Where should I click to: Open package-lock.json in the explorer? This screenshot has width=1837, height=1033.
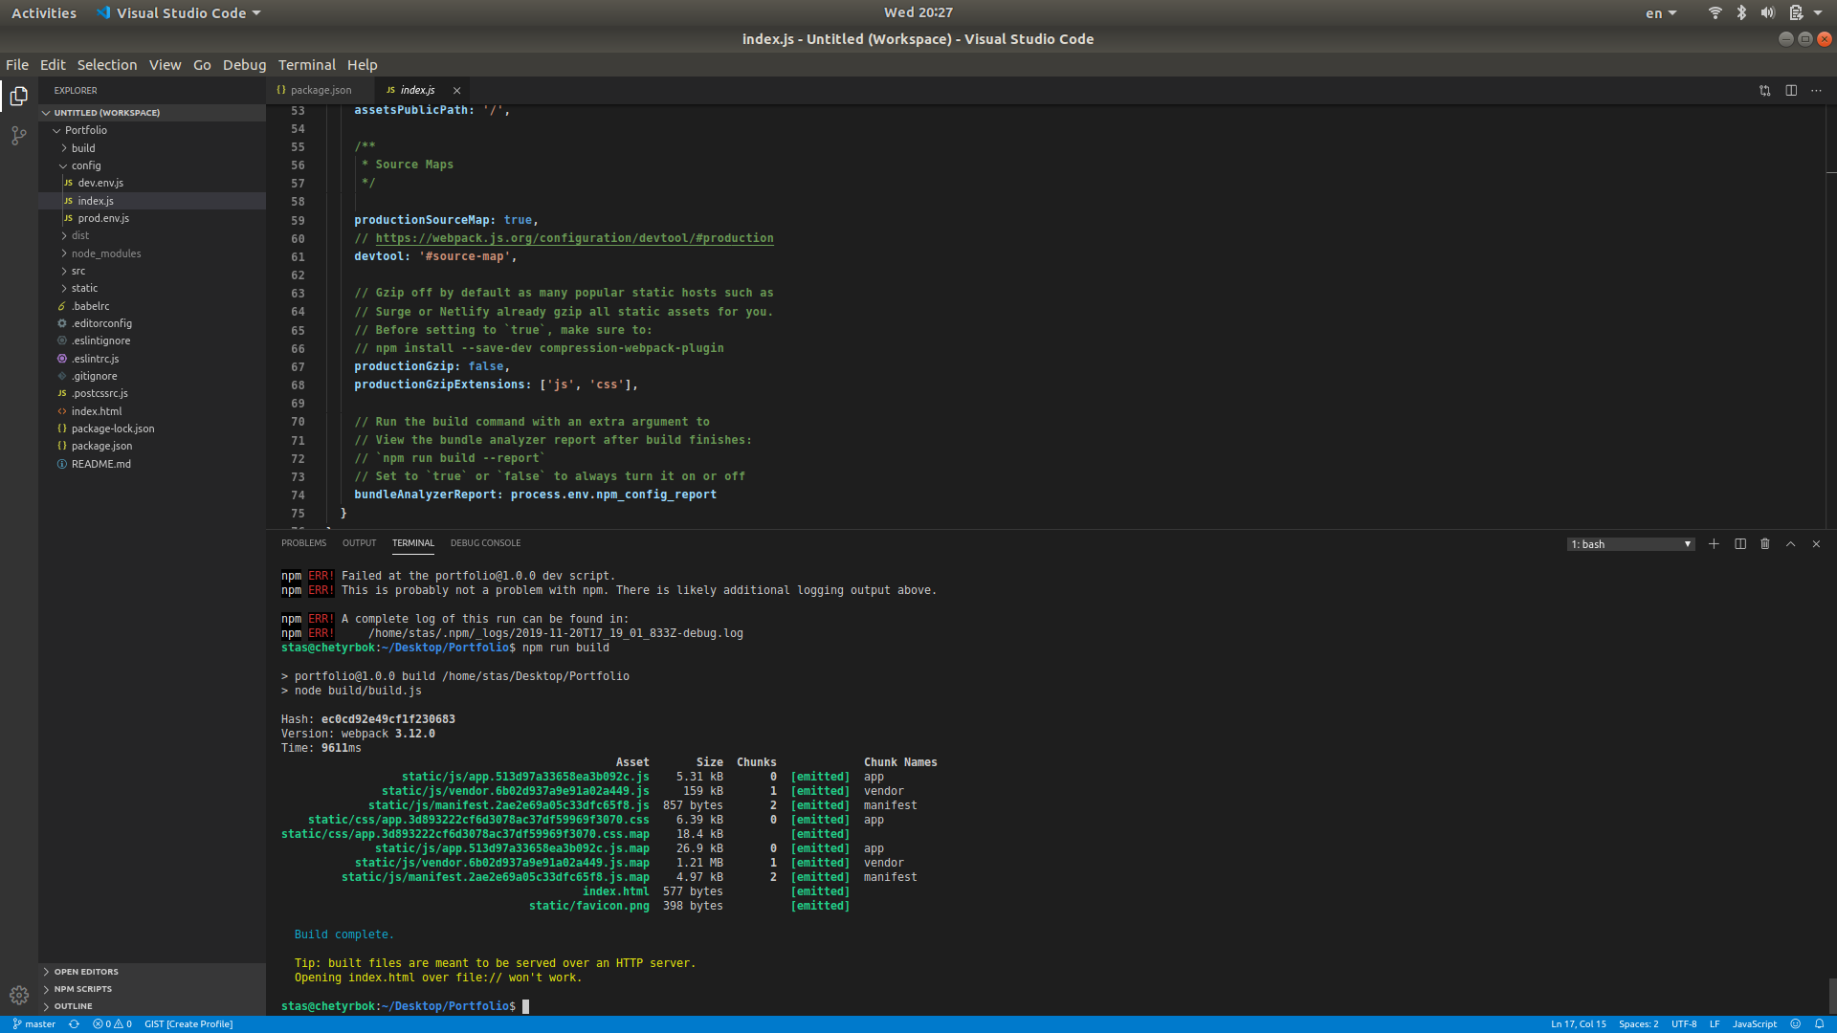coord(153,429)
